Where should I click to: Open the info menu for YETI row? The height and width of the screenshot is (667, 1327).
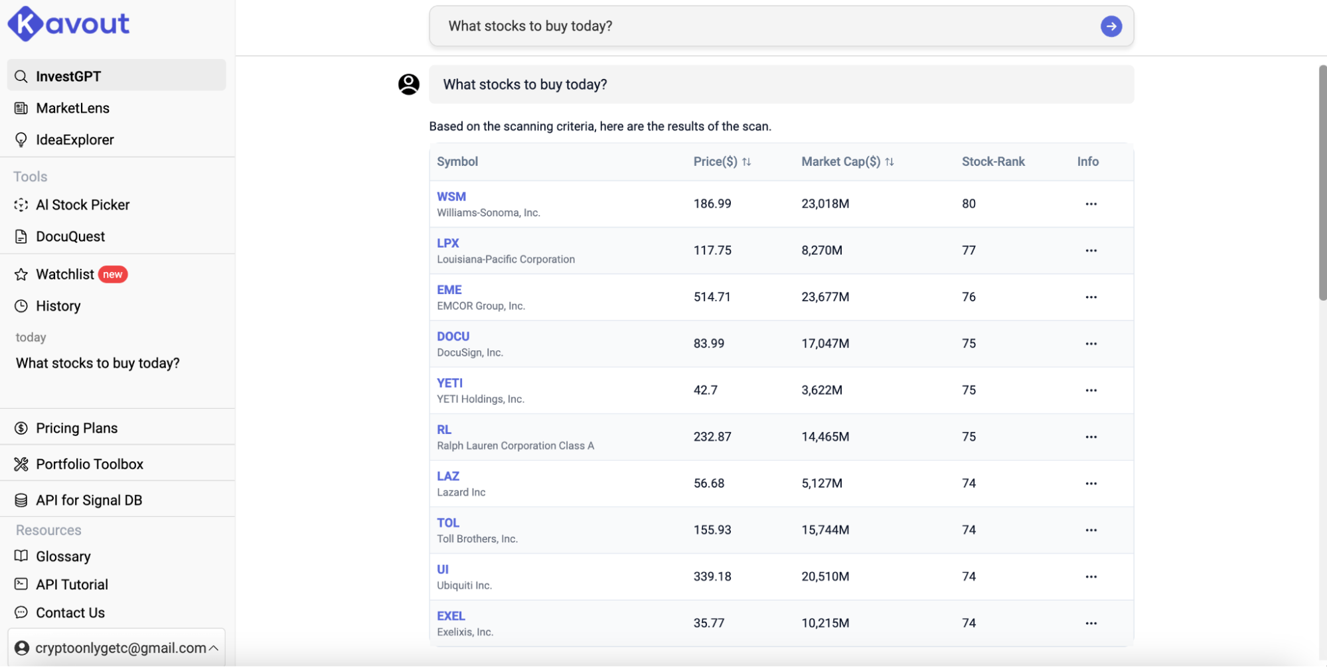point(1091,390)
